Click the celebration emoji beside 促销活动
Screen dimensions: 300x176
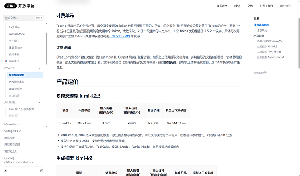tap(6, 61)
